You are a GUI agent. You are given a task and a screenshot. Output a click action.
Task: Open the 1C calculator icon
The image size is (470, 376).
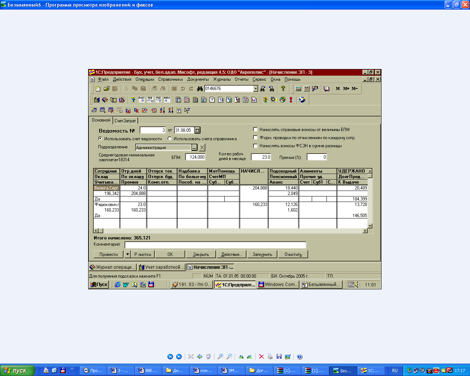[298, 88]
